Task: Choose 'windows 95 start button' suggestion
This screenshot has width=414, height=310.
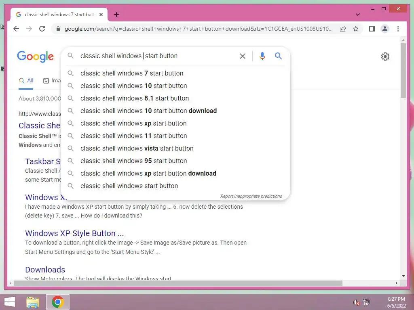Action: tap(175, 161)
